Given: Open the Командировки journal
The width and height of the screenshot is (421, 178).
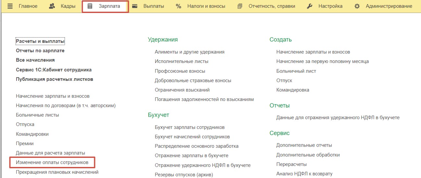Looking at the screenshot, I should click(x=32, y=134).
